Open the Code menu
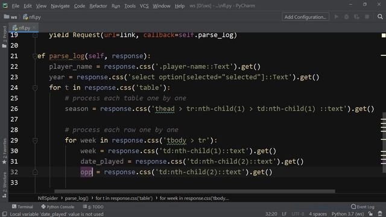This screenshot has width=386, height=217. [x=80, y=5]
